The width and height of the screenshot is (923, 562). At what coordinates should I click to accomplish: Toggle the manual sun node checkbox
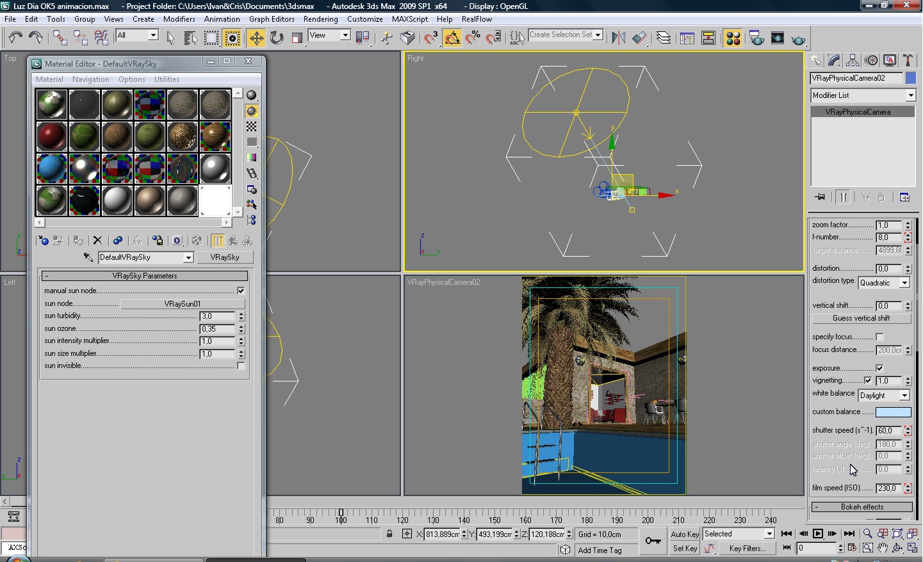pyautogui.click(x=241, y=291)
